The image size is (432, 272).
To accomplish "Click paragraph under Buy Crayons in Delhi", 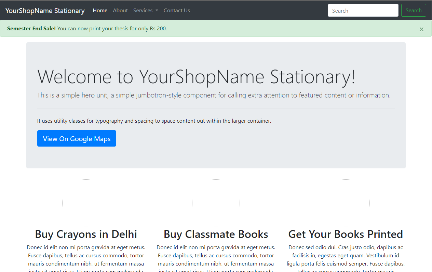I will point(86,258).
